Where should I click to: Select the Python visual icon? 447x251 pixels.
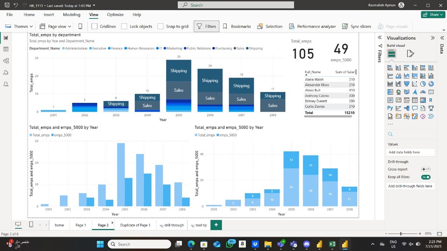pos(390,108)
